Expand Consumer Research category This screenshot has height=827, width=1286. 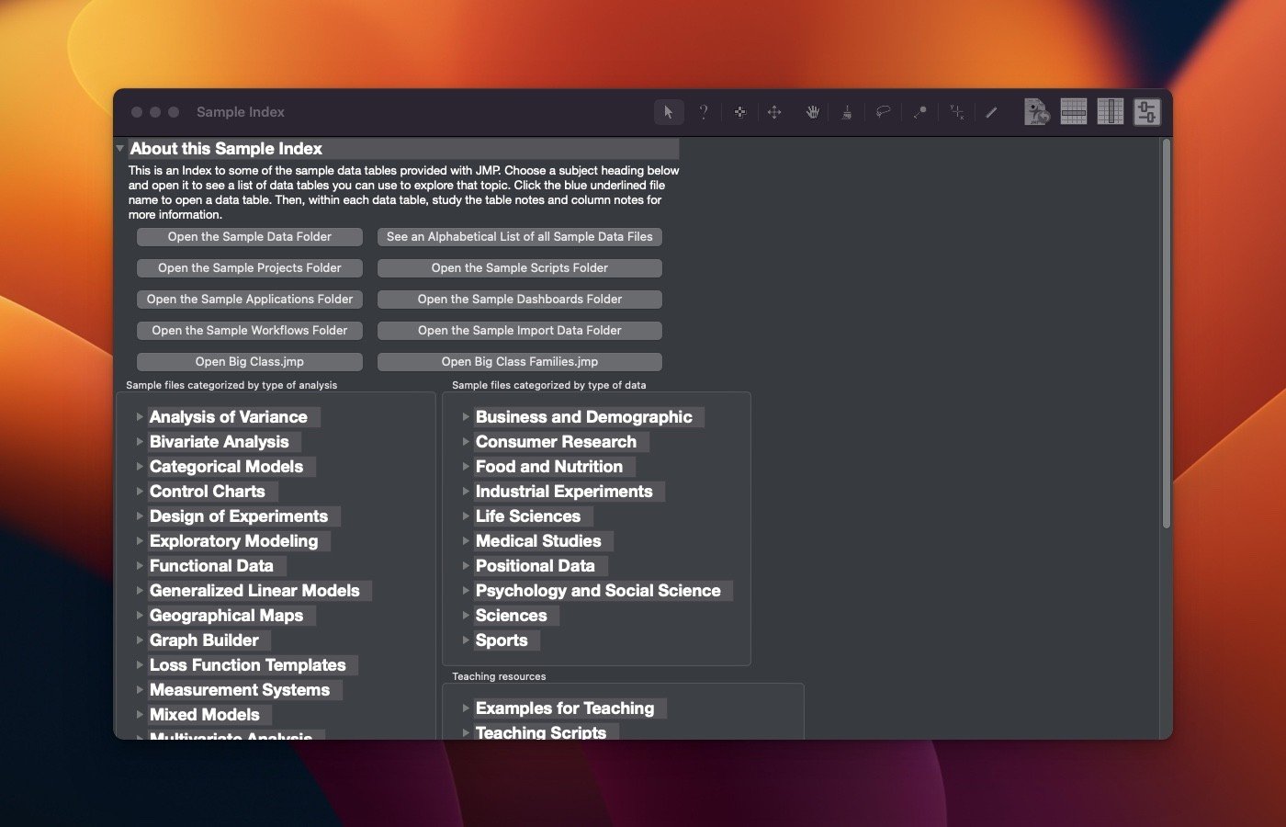click(x=466, y=442)
